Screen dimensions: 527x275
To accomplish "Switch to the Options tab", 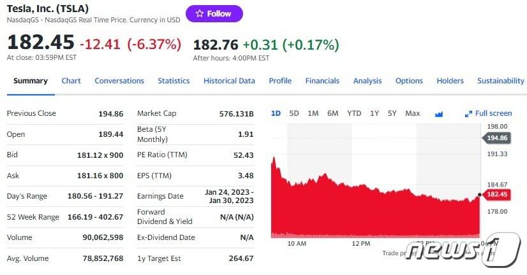I will 409,81.
